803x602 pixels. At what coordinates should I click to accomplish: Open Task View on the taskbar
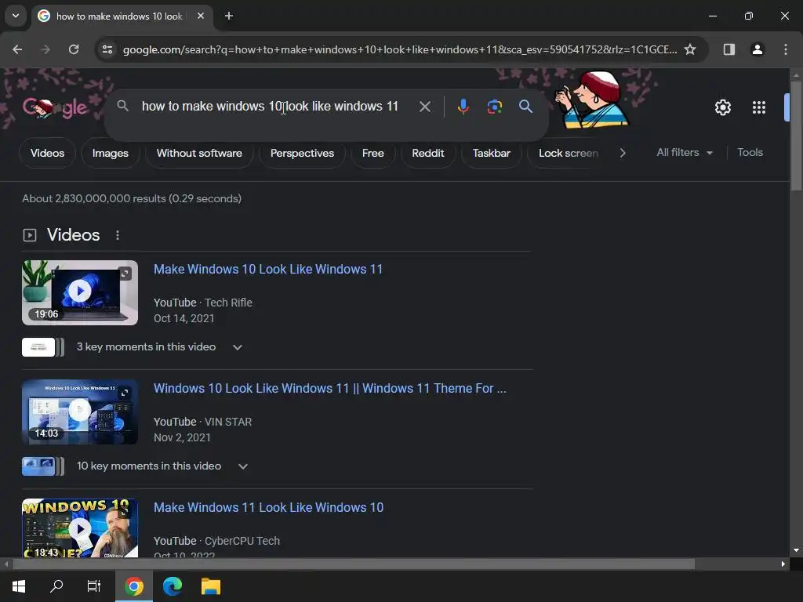point(94,586)
